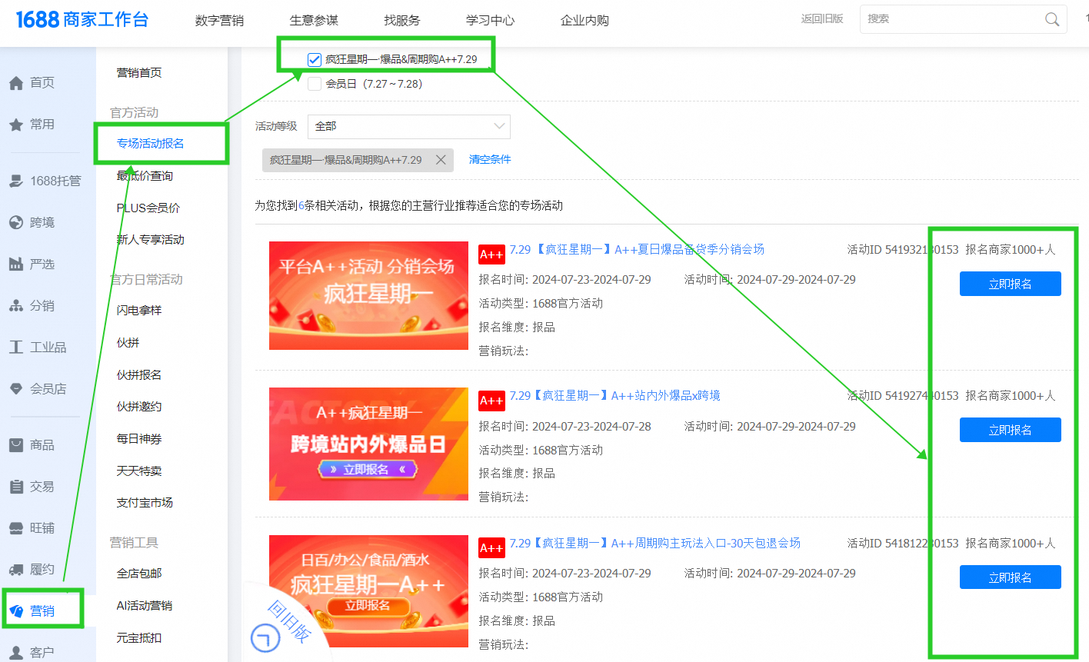Remove the 疯狂星期一 filter tag with X
The image size is (1089, 662).
click(441, 160)
